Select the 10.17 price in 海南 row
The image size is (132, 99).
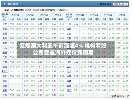click(40, 67)
